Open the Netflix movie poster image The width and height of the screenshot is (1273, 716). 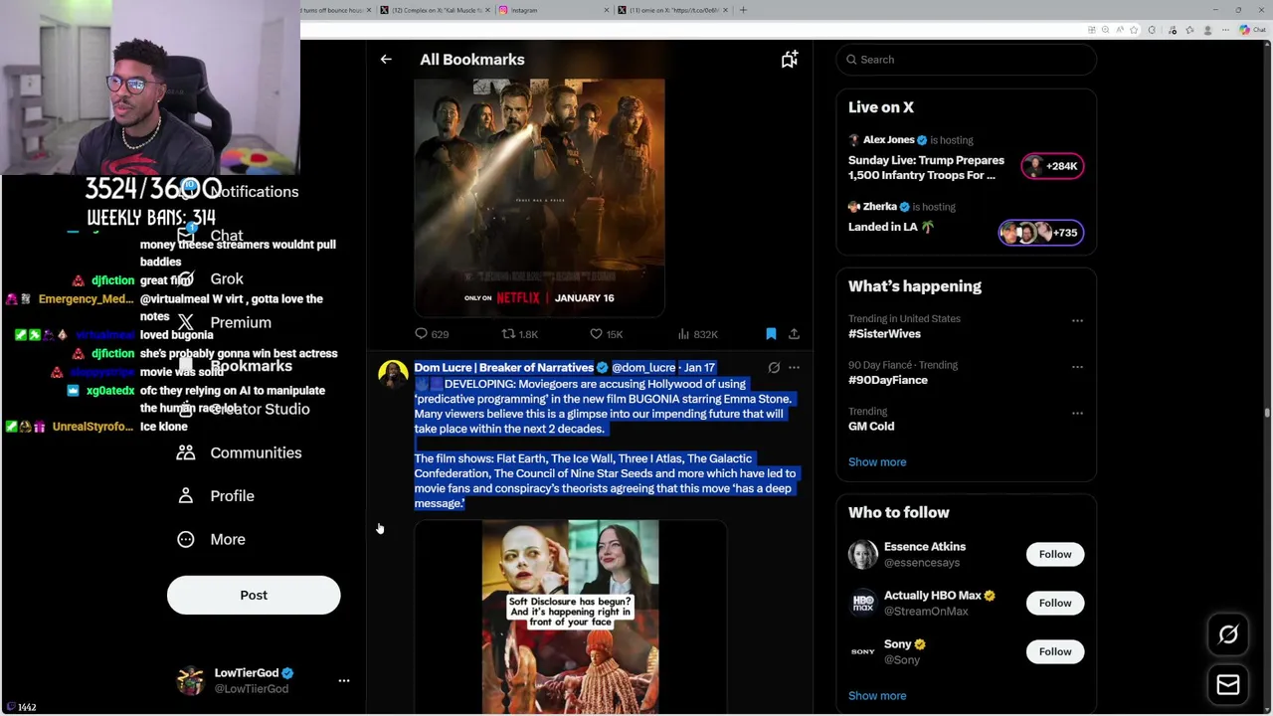[539, 197]
